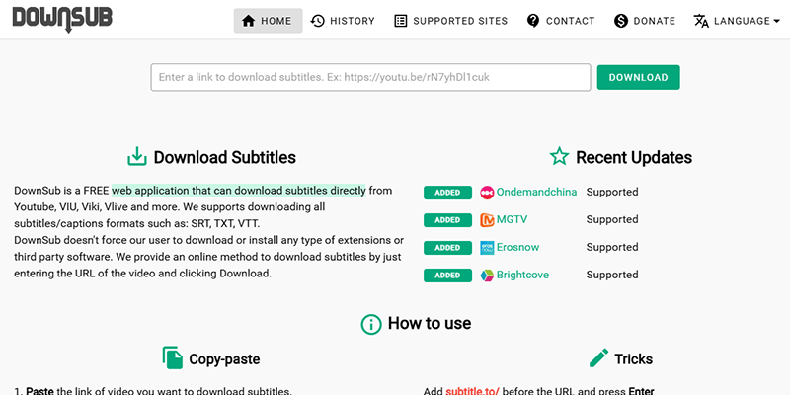Go to Supported Sites page
790x395 pixels.
click(x=450, y=21)
